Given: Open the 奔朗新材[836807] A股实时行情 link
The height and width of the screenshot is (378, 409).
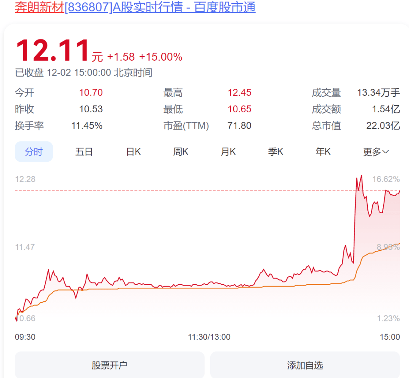Looking at the screenshot, I should tap(135, 7).
